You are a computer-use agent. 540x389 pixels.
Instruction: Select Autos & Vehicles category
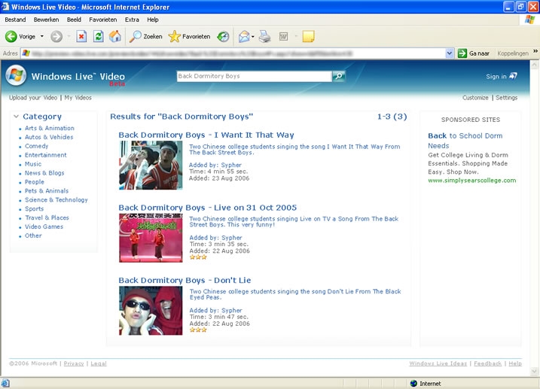tap(49, 137)
